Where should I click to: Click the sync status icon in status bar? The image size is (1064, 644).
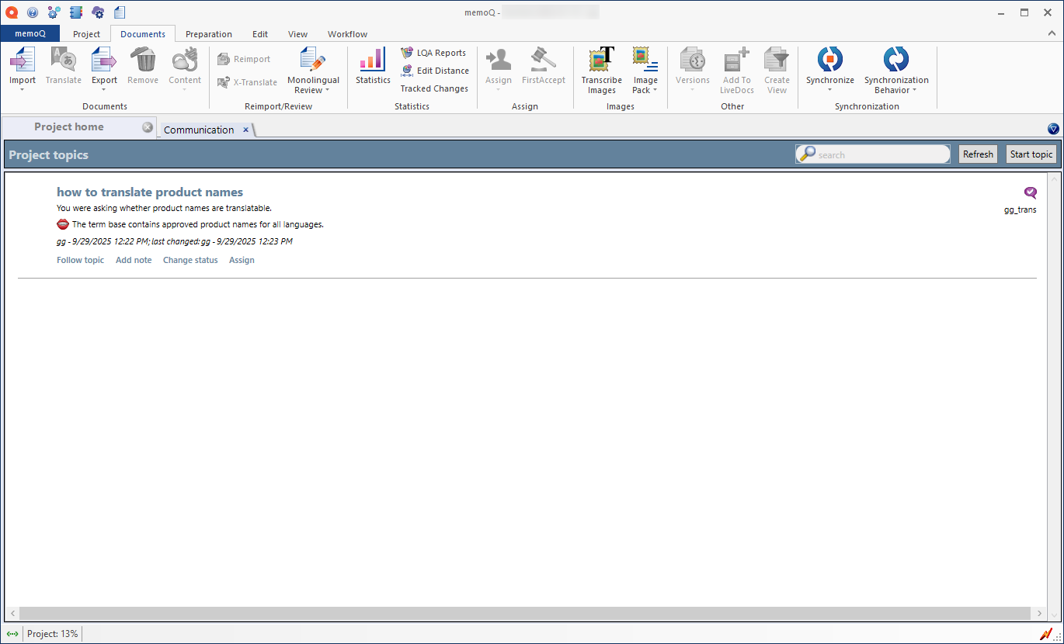tap(12, 634)
